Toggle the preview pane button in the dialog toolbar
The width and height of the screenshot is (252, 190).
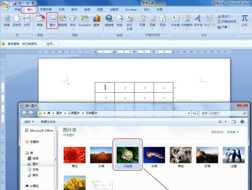pos(234,121)
